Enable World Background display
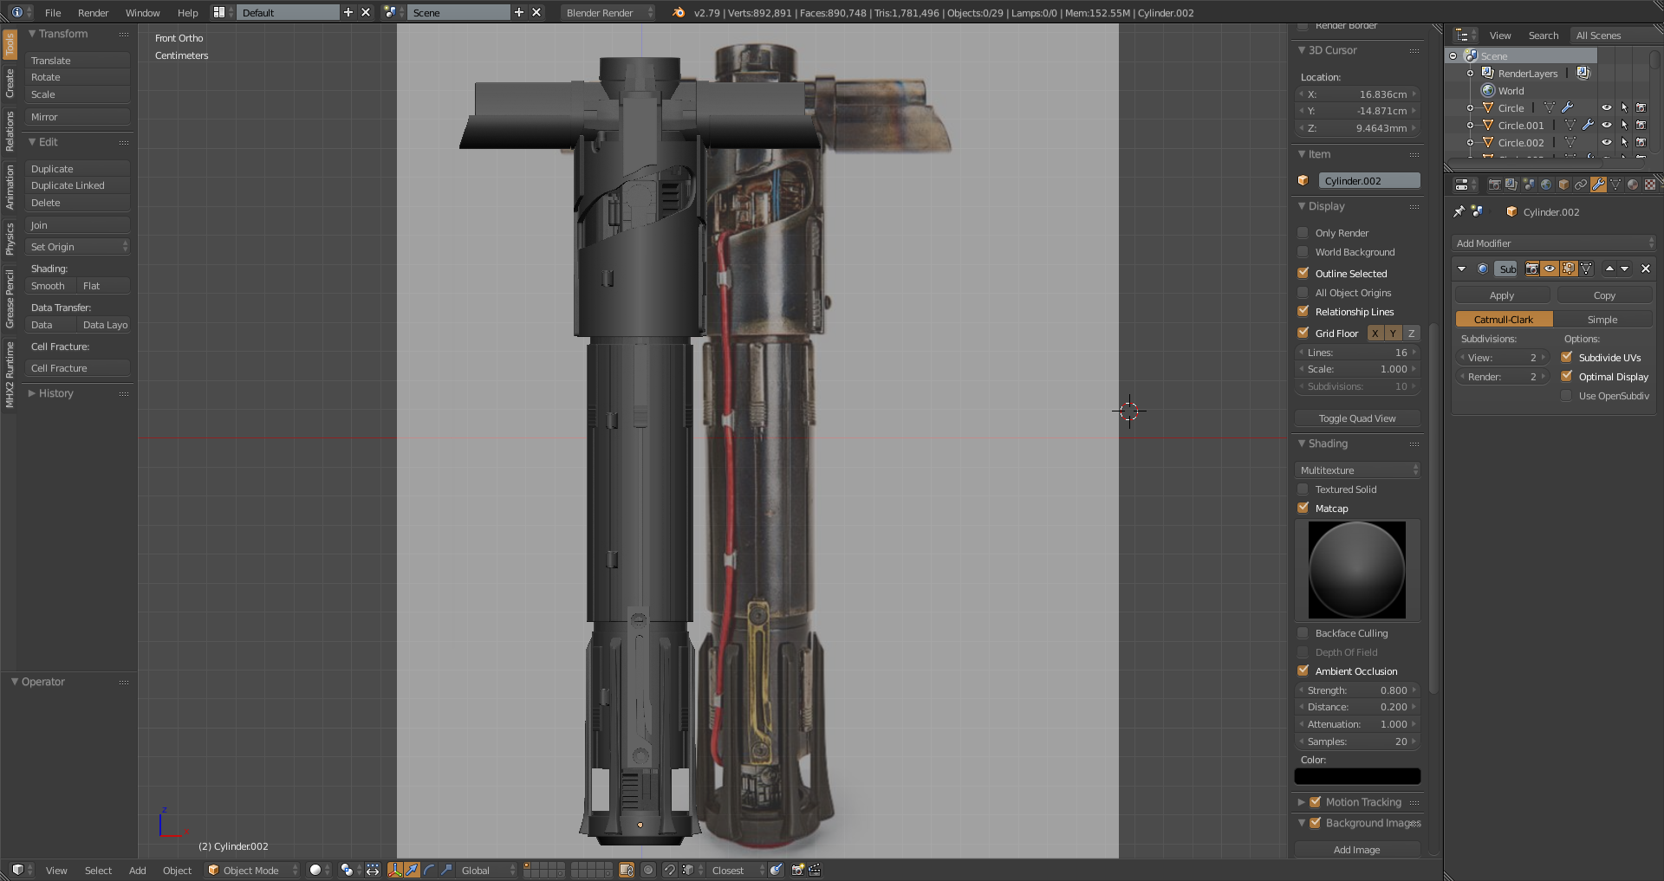1664x881 pixels. click(1303, 251)
